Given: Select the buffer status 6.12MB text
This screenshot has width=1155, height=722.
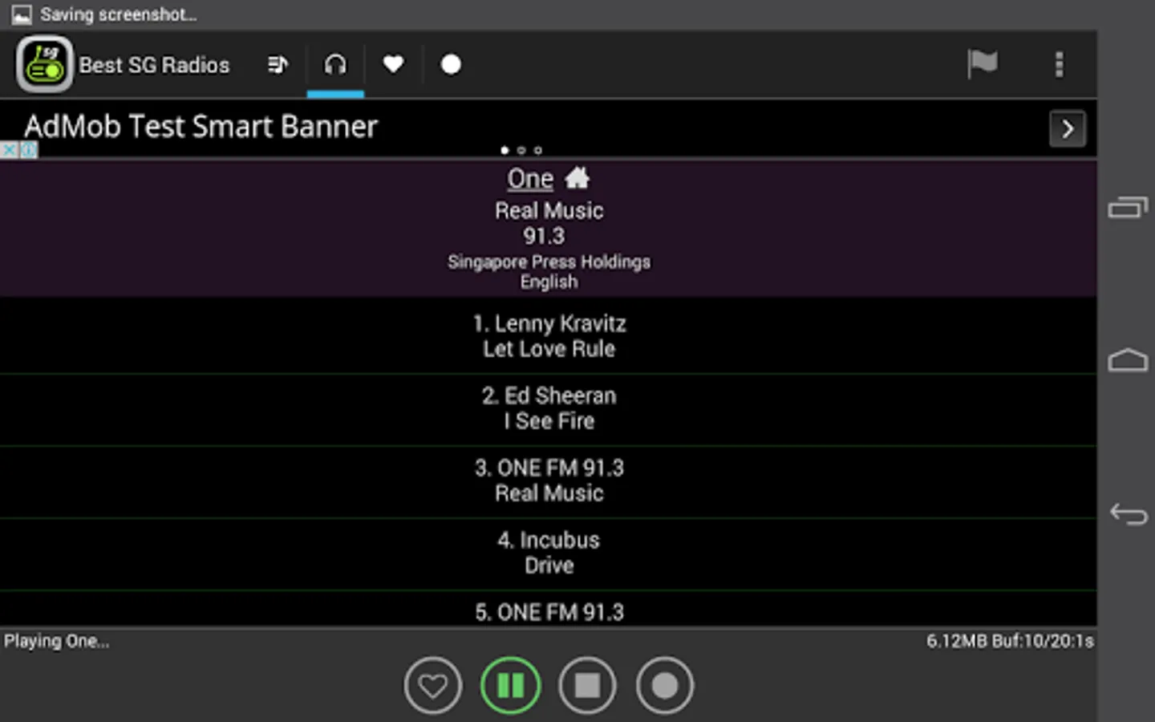Looking at the screenshot, I should pyautogui.click(x=1010, y=641).
